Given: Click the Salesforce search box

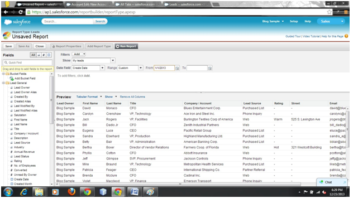Looking at the screenshot, I should coord(68,21).
